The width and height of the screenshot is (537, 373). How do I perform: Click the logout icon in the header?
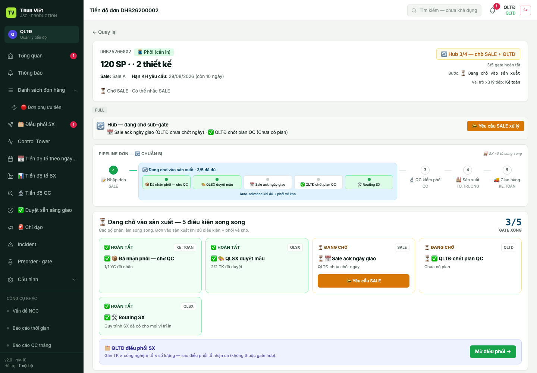point(525,10)
